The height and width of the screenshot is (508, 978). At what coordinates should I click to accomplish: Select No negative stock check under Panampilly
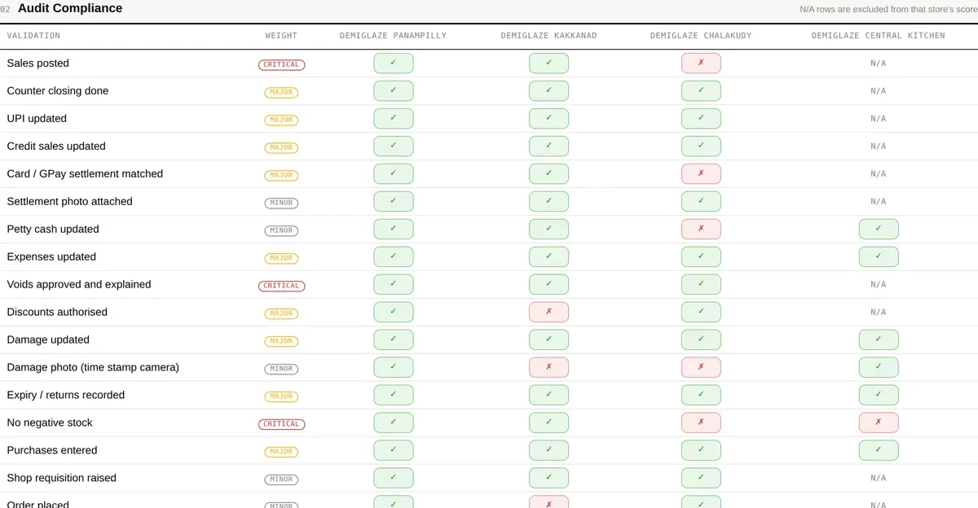[x=394, y=423]
